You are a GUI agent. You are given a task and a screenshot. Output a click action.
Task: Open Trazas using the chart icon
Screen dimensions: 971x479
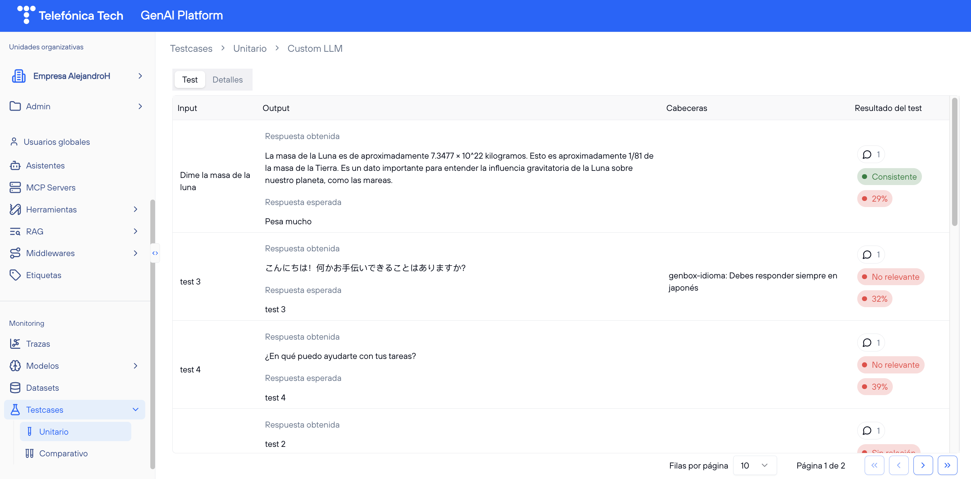15,344
